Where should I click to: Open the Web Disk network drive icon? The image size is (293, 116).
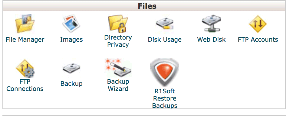point(211,24)
